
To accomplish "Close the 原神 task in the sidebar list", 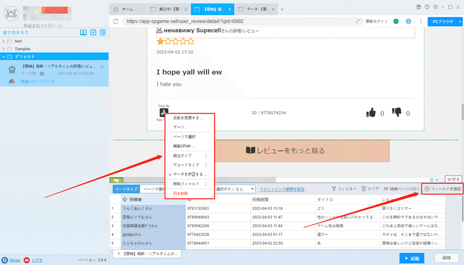I will pyautogui.click(x=102, y=67).
